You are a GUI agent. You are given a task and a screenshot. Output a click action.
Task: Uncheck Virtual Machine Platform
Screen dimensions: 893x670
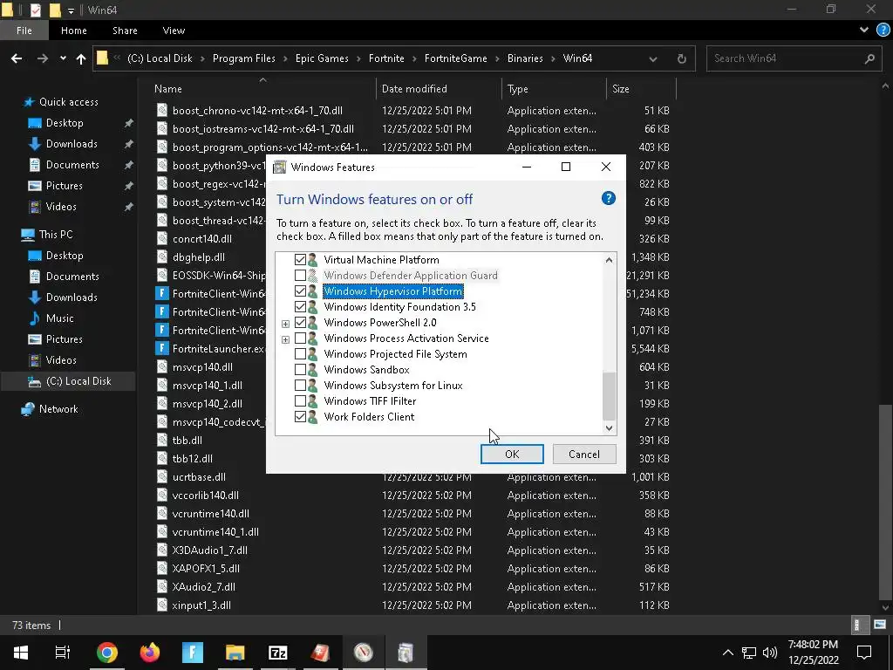pos(300,260)
